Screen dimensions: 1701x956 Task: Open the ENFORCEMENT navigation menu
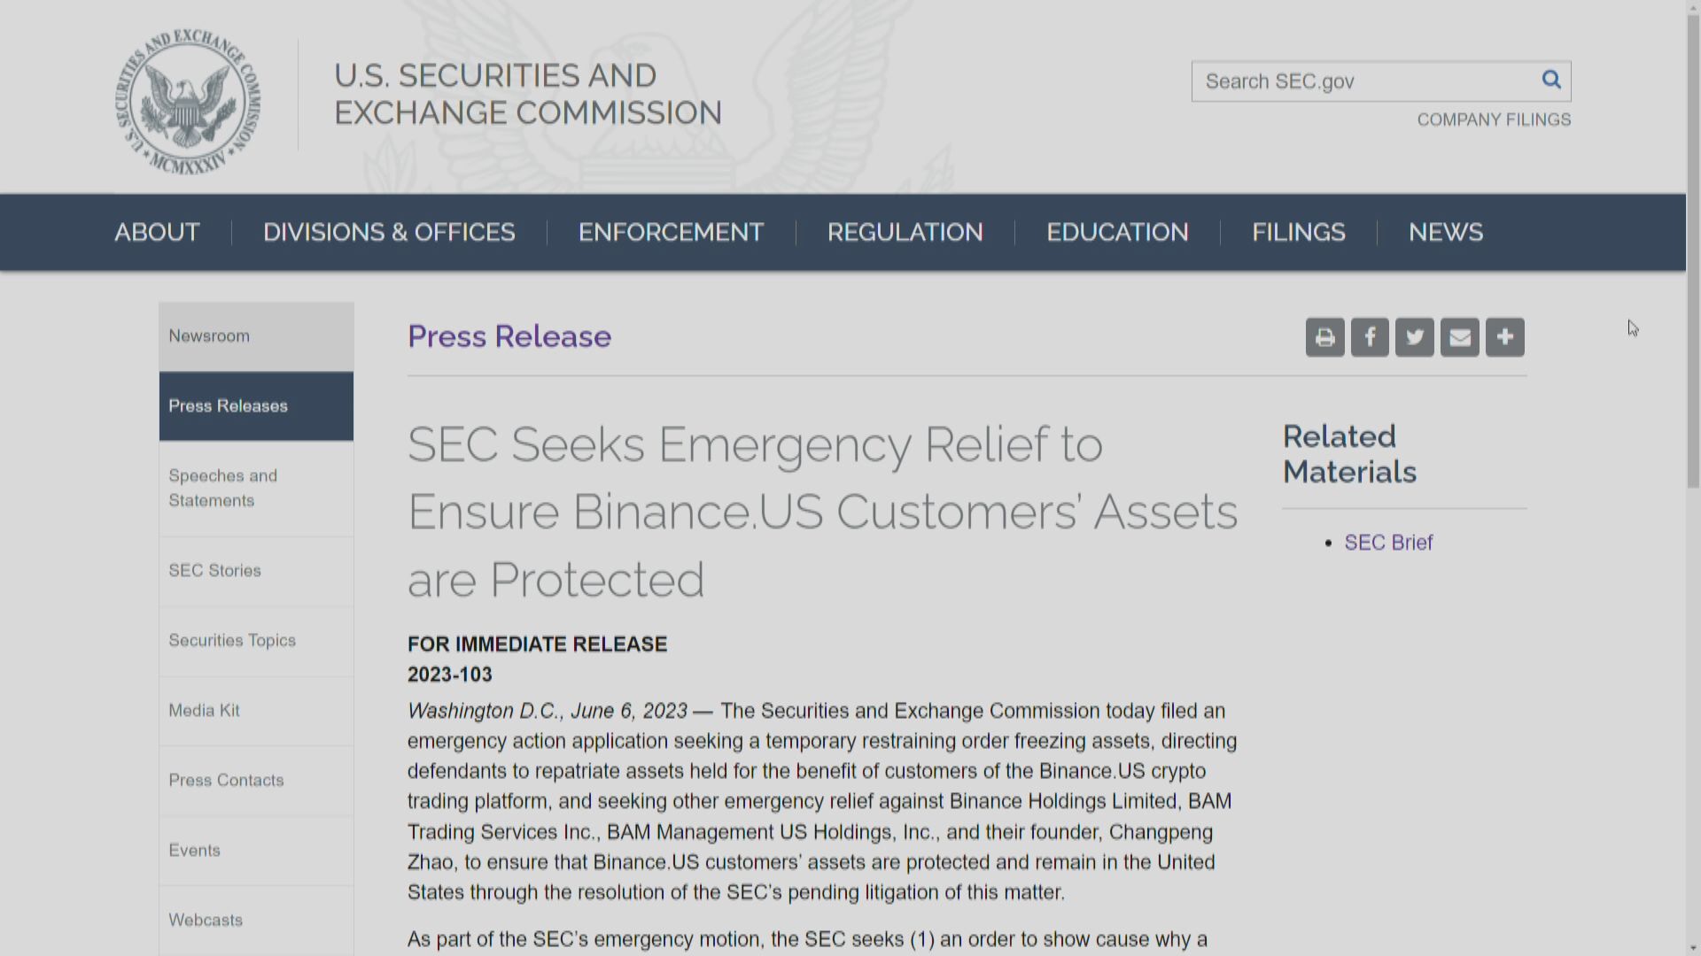671,232
